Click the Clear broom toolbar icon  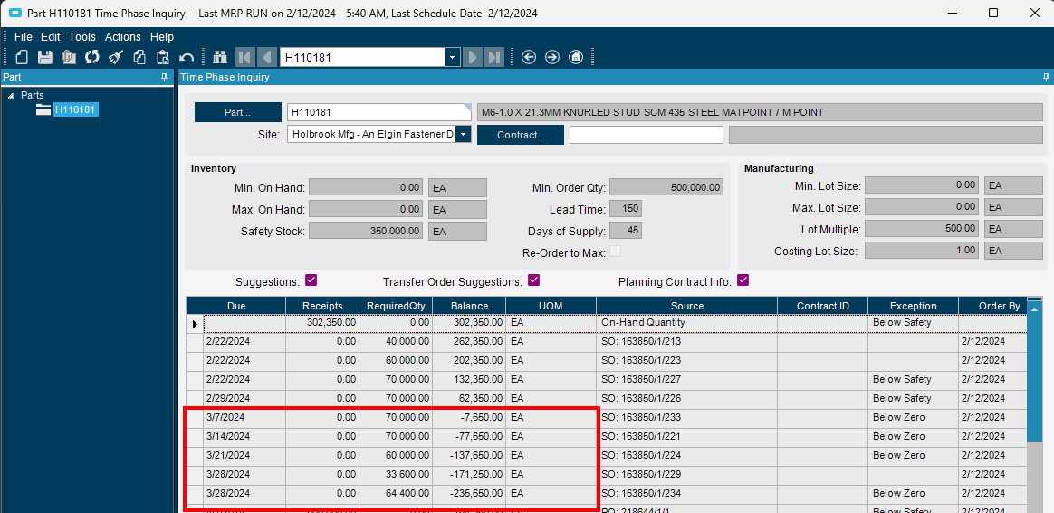[116, 57]
